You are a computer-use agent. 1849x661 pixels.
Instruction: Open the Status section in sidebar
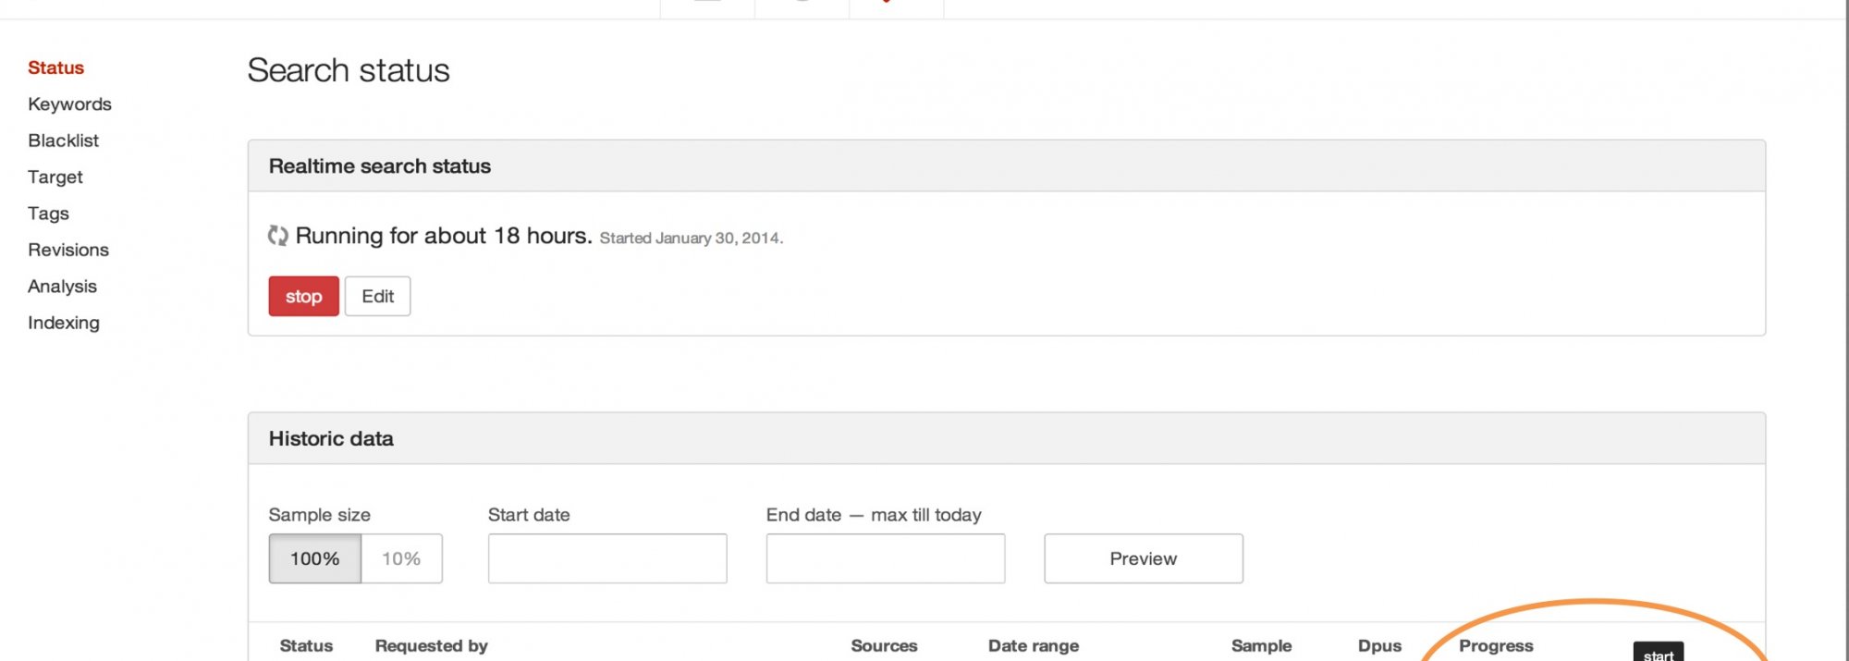tap(55, 67)
